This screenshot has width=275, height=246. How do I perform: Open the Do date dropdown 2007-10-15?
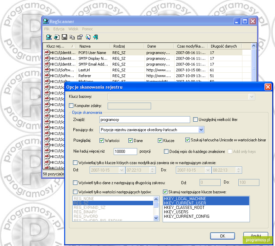(208, 170)
